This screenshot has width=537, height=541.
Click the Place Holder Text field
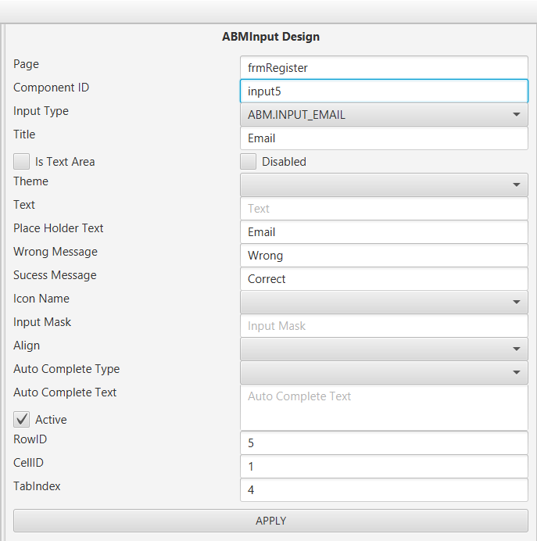click(383, 232)
